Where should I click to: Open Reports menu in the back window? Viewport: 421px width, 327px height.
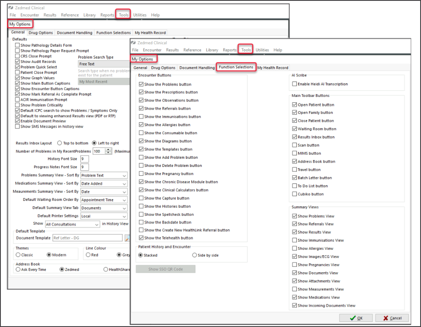[x=107, y=15]
